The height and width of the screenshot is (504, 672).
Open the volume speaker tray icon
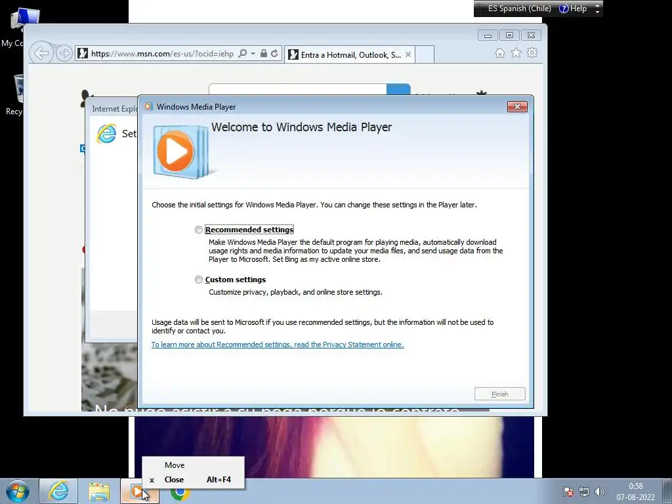pyautogui.click(x=600, y=492)
